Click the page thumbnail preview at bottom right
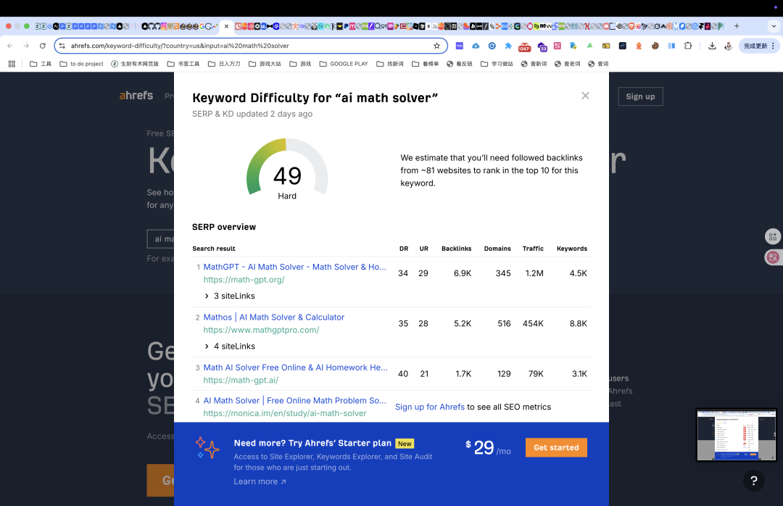The height and width of the screenshot is (506, 783). click(736, 435)
